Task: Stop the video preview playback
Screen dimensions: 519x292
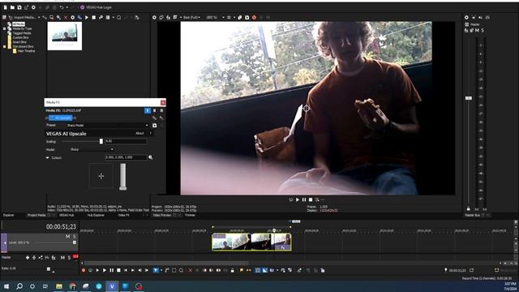Action: pos(311,200)
